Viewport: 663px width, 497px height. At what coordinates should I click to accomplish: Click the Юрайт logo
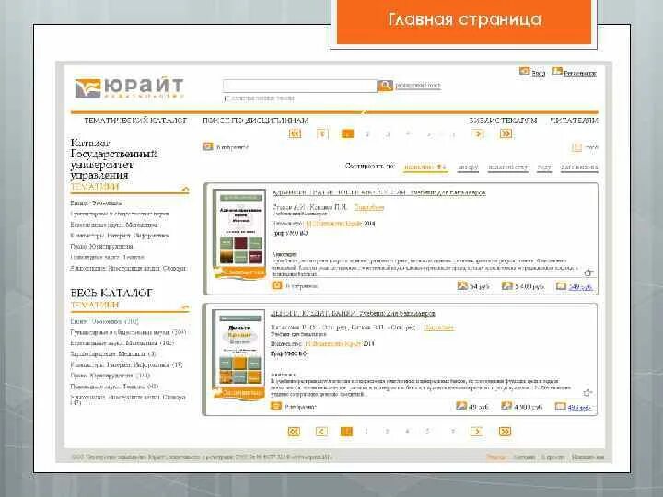[x=130, y=88]
